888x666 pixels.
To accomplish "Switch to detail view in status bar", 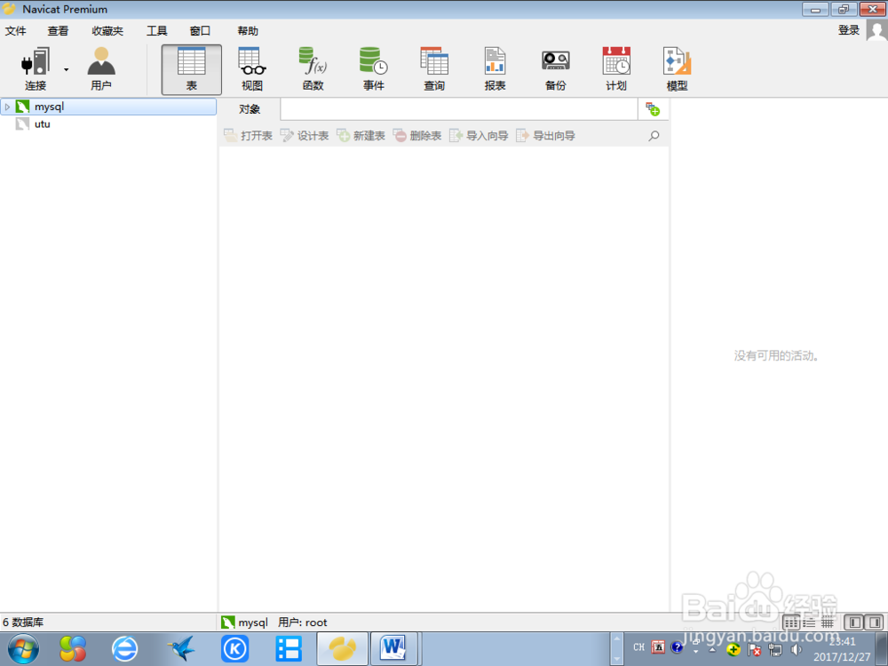I will point(828,623).
